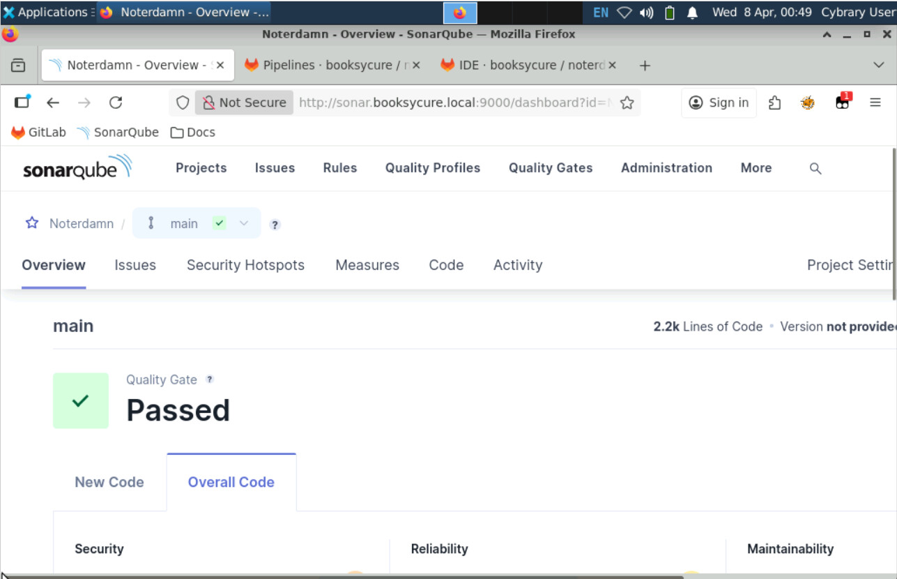This screenshot has width=897, height=579.
Task: Click the system notification bell icon
Action: tap(693, 13)
